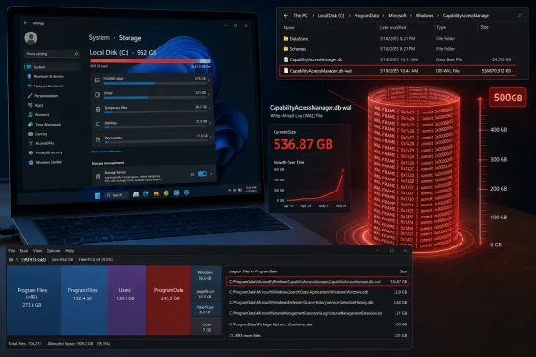Click the red ProgramData treemap block
This screenshot has height=357, width=536.
(168, 300)
